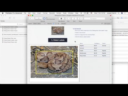Click the Snake row name cell
Image resolution: width=128 pixels, height=96 pixels.
82,51
